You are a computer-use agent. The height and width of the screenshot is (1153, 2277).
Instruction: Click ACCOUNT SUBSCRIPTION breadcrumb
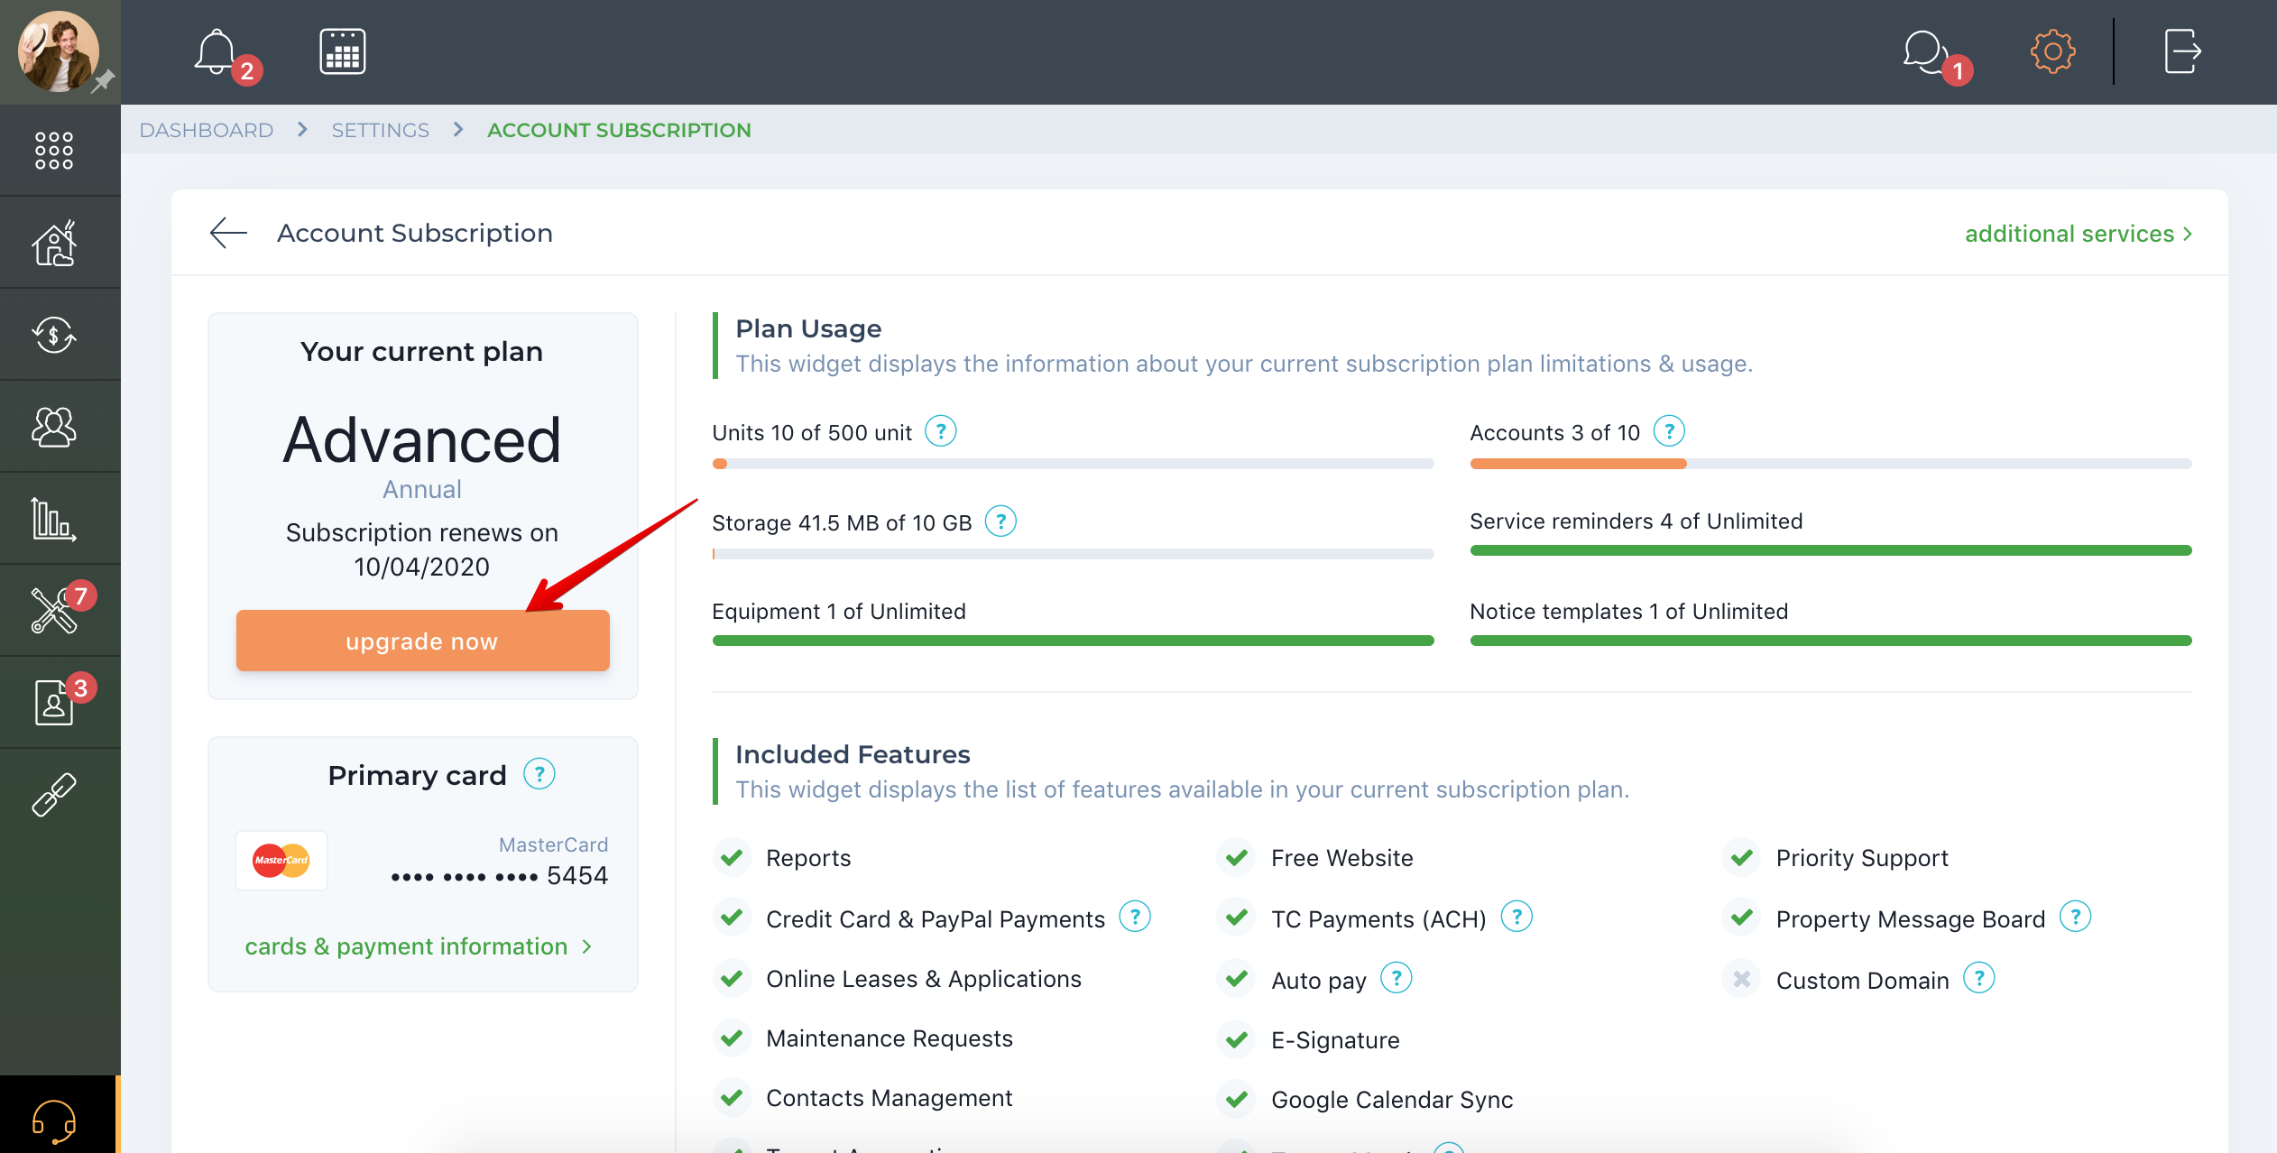(x=619, y=130)
